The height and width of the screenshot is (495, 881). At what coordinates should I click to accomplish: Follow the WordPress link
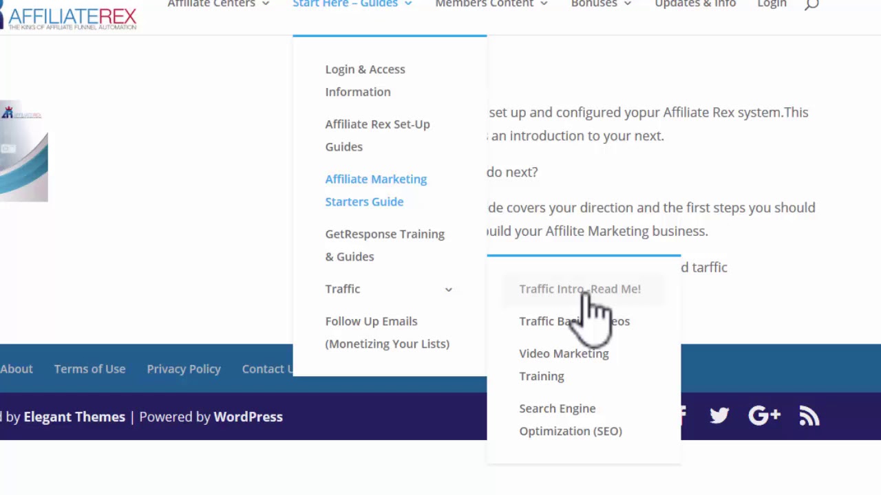[x=248, y=417]
